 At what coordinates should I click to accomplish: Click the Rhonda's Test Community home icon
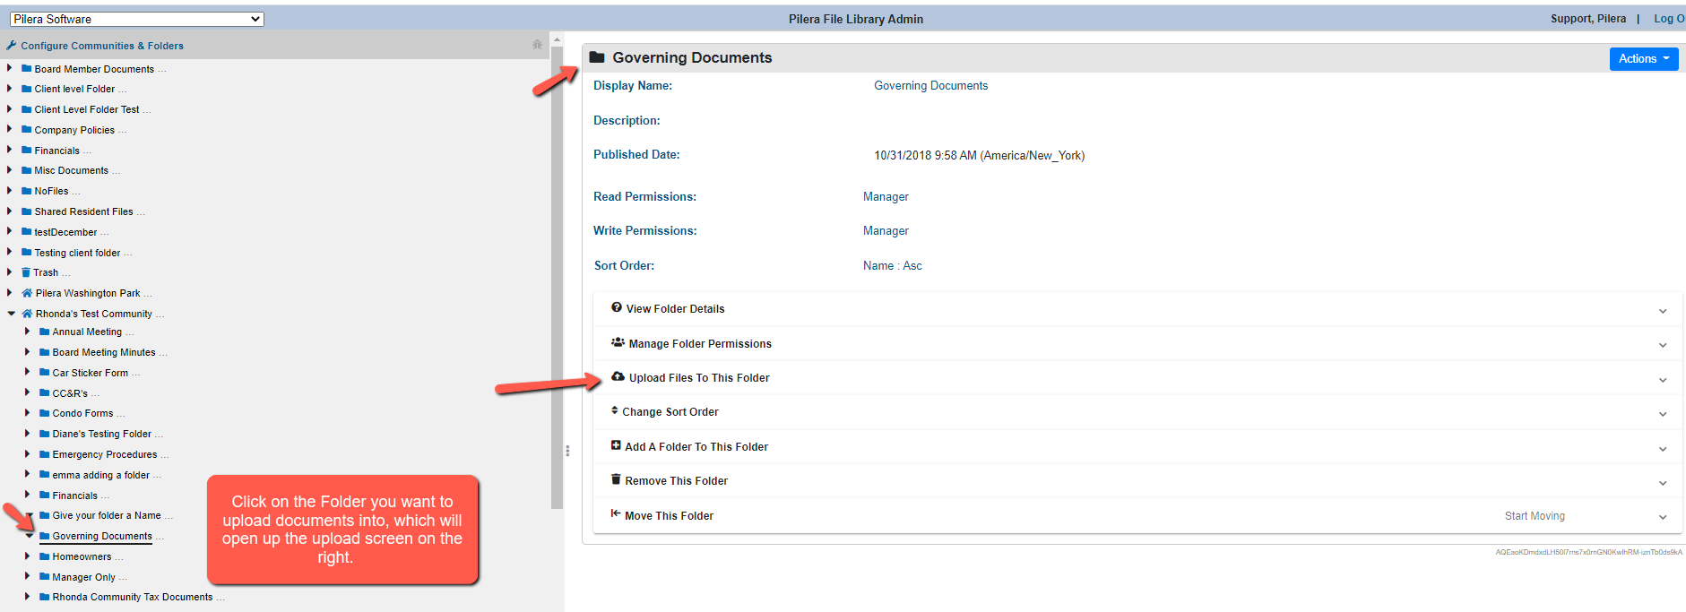click(x=27, y=313)
